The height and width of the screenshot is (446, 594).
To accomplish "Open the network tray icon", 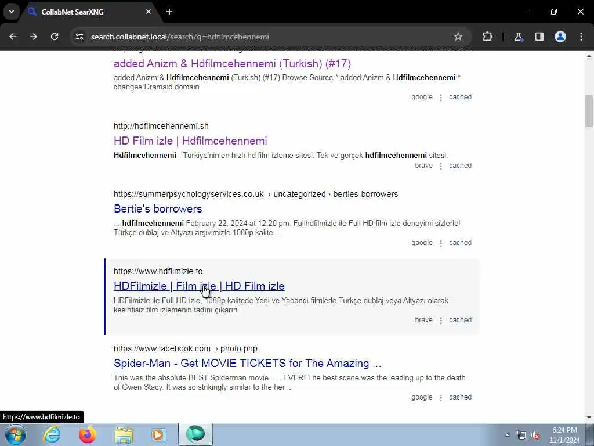I will [521, 435].
